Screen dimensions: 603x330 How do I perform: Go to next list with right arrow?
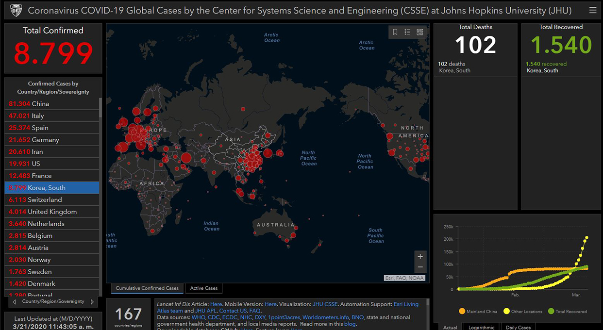(92, 302)
